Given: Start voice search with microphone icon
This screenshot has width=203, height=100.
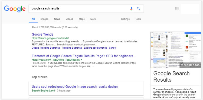Looking at the screenshot, I should [131, 9].
